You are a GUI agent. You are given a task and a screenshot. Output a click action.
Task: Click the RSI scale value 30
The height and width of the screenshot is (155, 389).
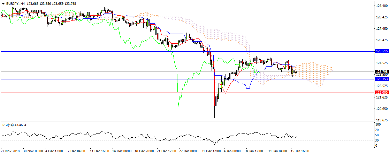tap(377, 140)
